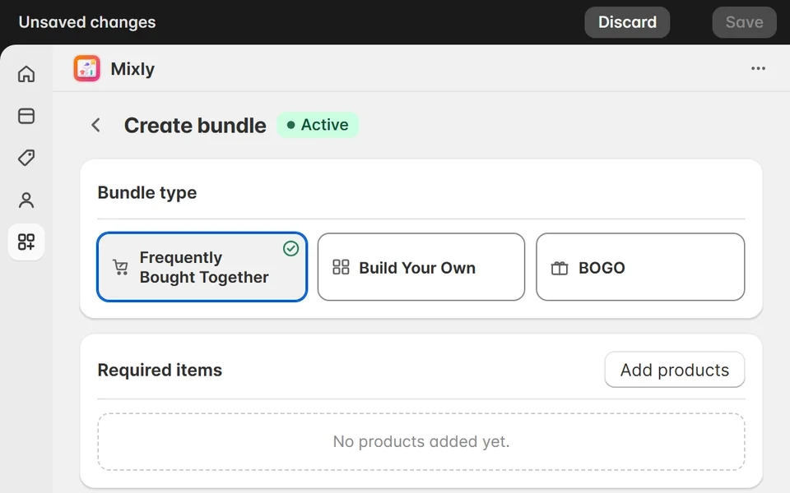Open the Home sidebar icon
790x493 pixels.
[26, 74]
